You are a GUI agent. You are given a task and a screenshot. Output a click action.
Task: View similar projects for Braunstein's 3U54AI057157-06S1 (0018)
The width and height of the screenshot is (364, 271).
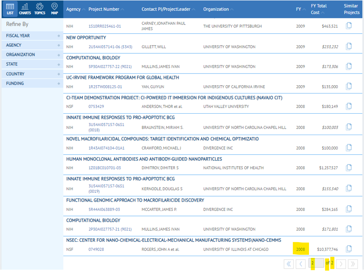pyautogui.click(x=349, y=127)
